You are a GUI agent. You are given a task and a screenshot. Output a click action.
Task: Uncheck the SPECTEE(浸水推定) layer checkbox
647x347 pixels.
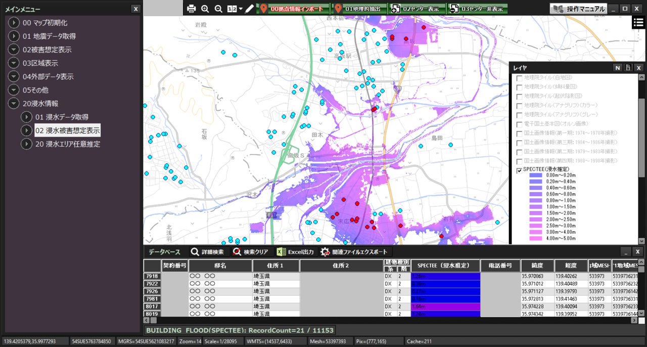(519, 170)
